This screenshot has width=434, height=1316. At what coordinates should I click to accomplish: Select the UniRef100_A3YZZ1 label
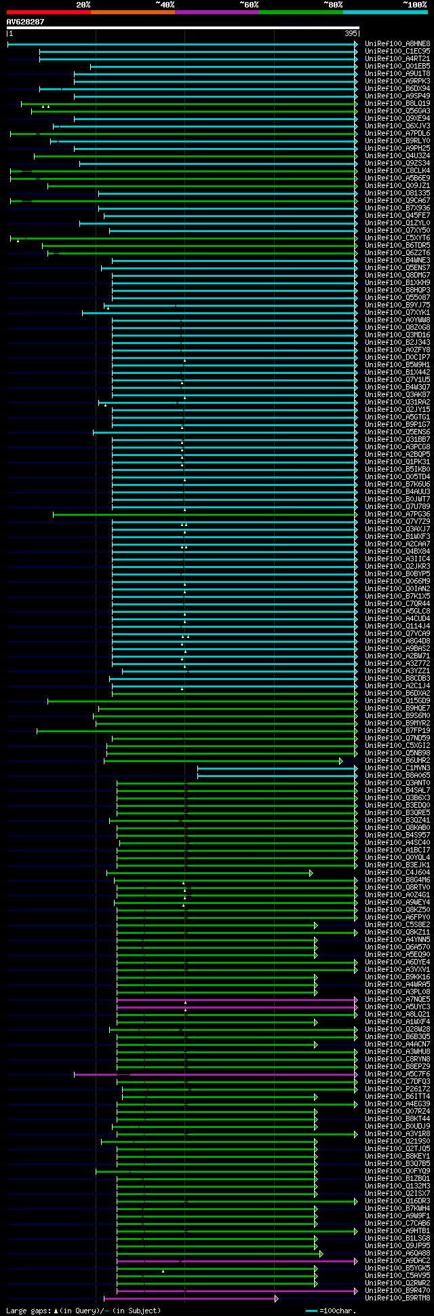click(x=397, y=671)
